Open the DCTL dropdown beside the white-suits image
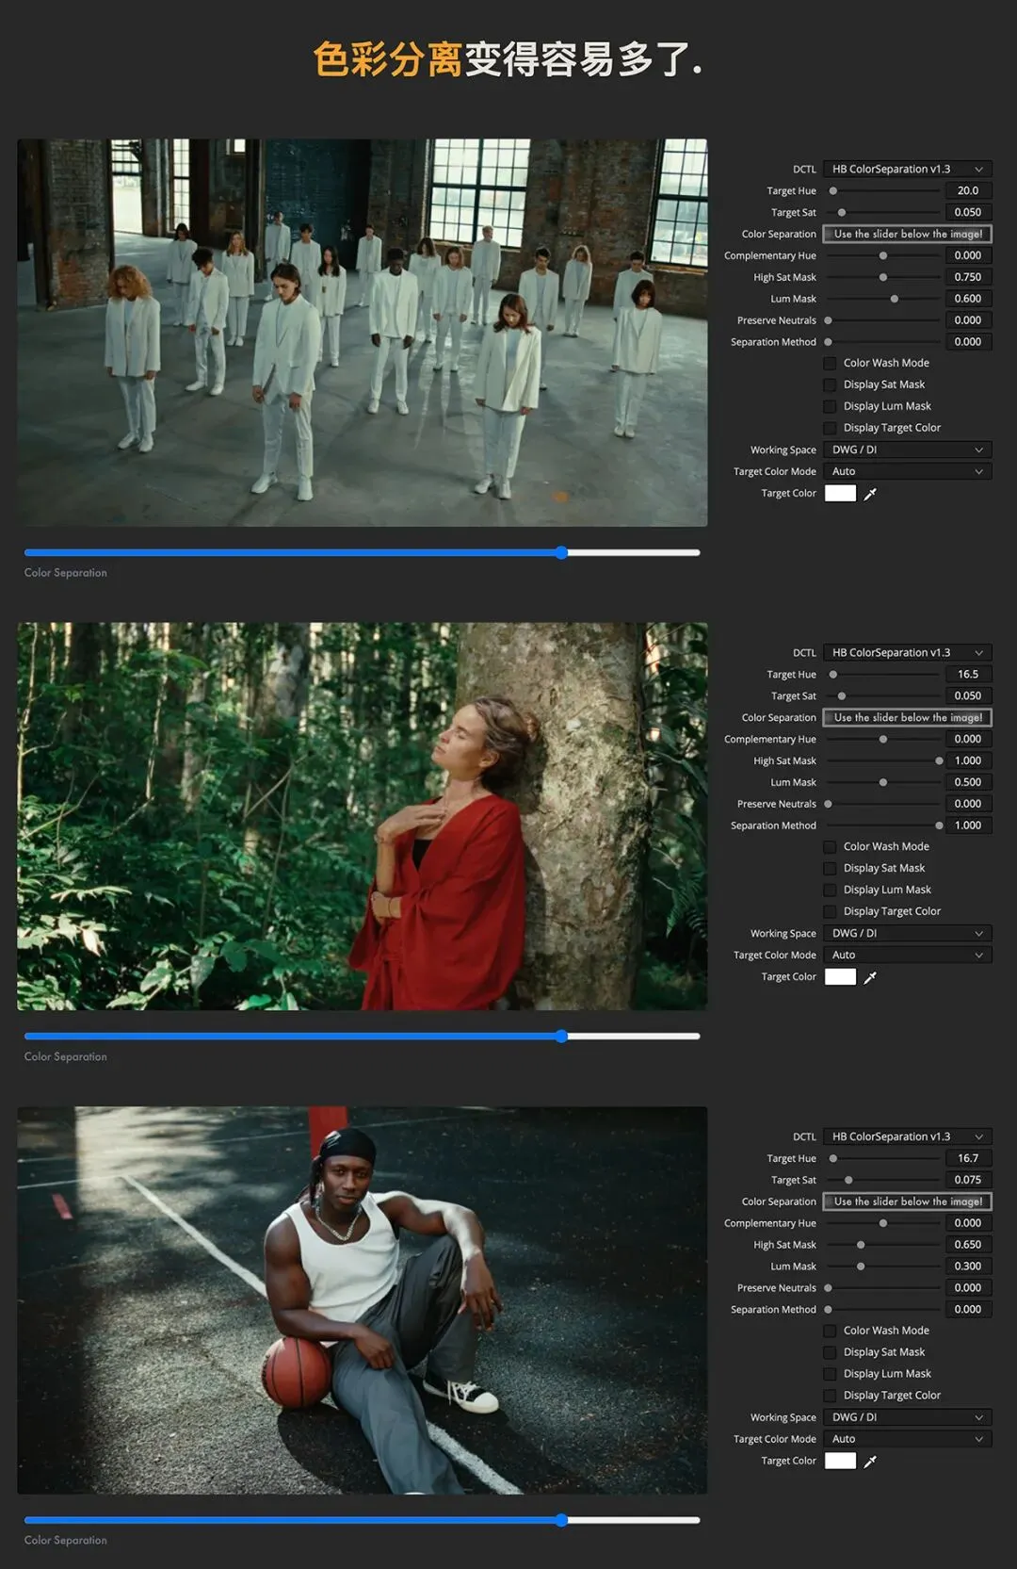 pos(908,170)
